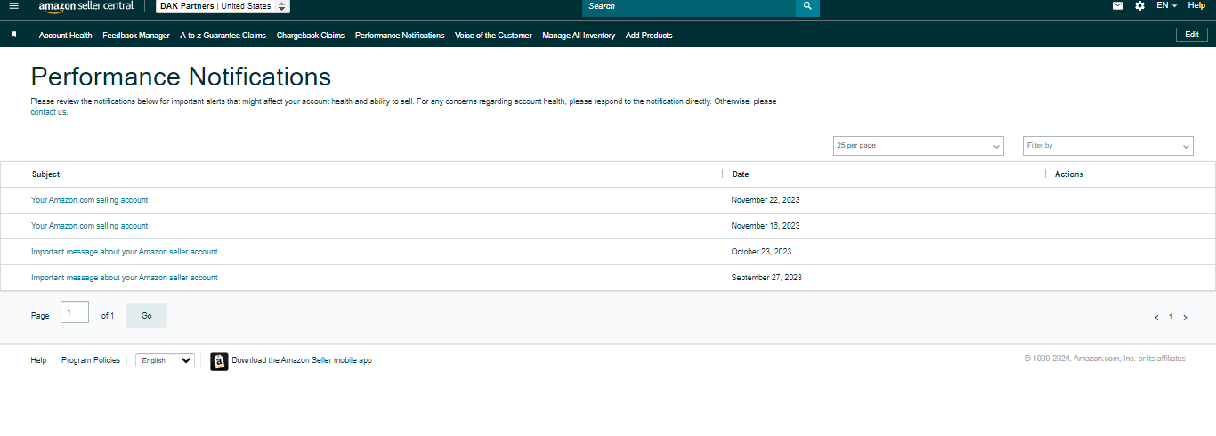Go to previous page arrow
This screenshot has height=436, width=1216.
point(1156,317)
